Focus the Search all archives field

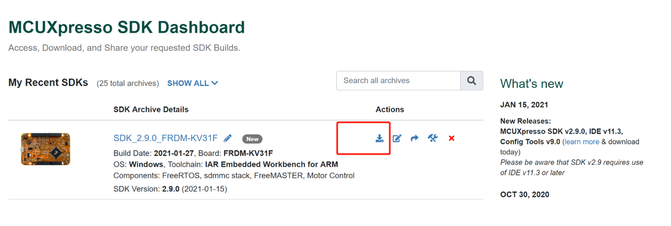click(x=398, y=81)
